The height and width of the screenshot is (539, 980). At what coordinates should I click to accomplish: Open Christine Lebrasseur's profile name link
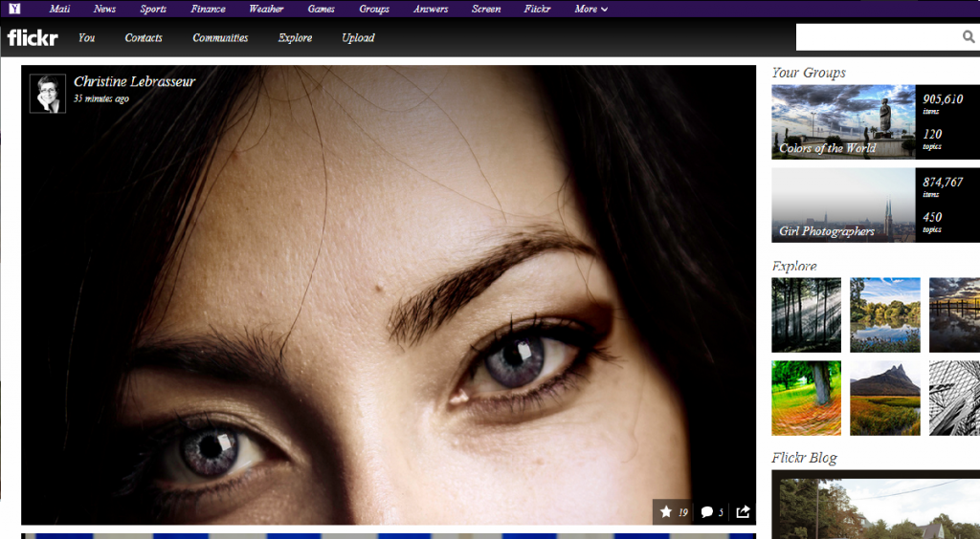click(x=134, y=82)
